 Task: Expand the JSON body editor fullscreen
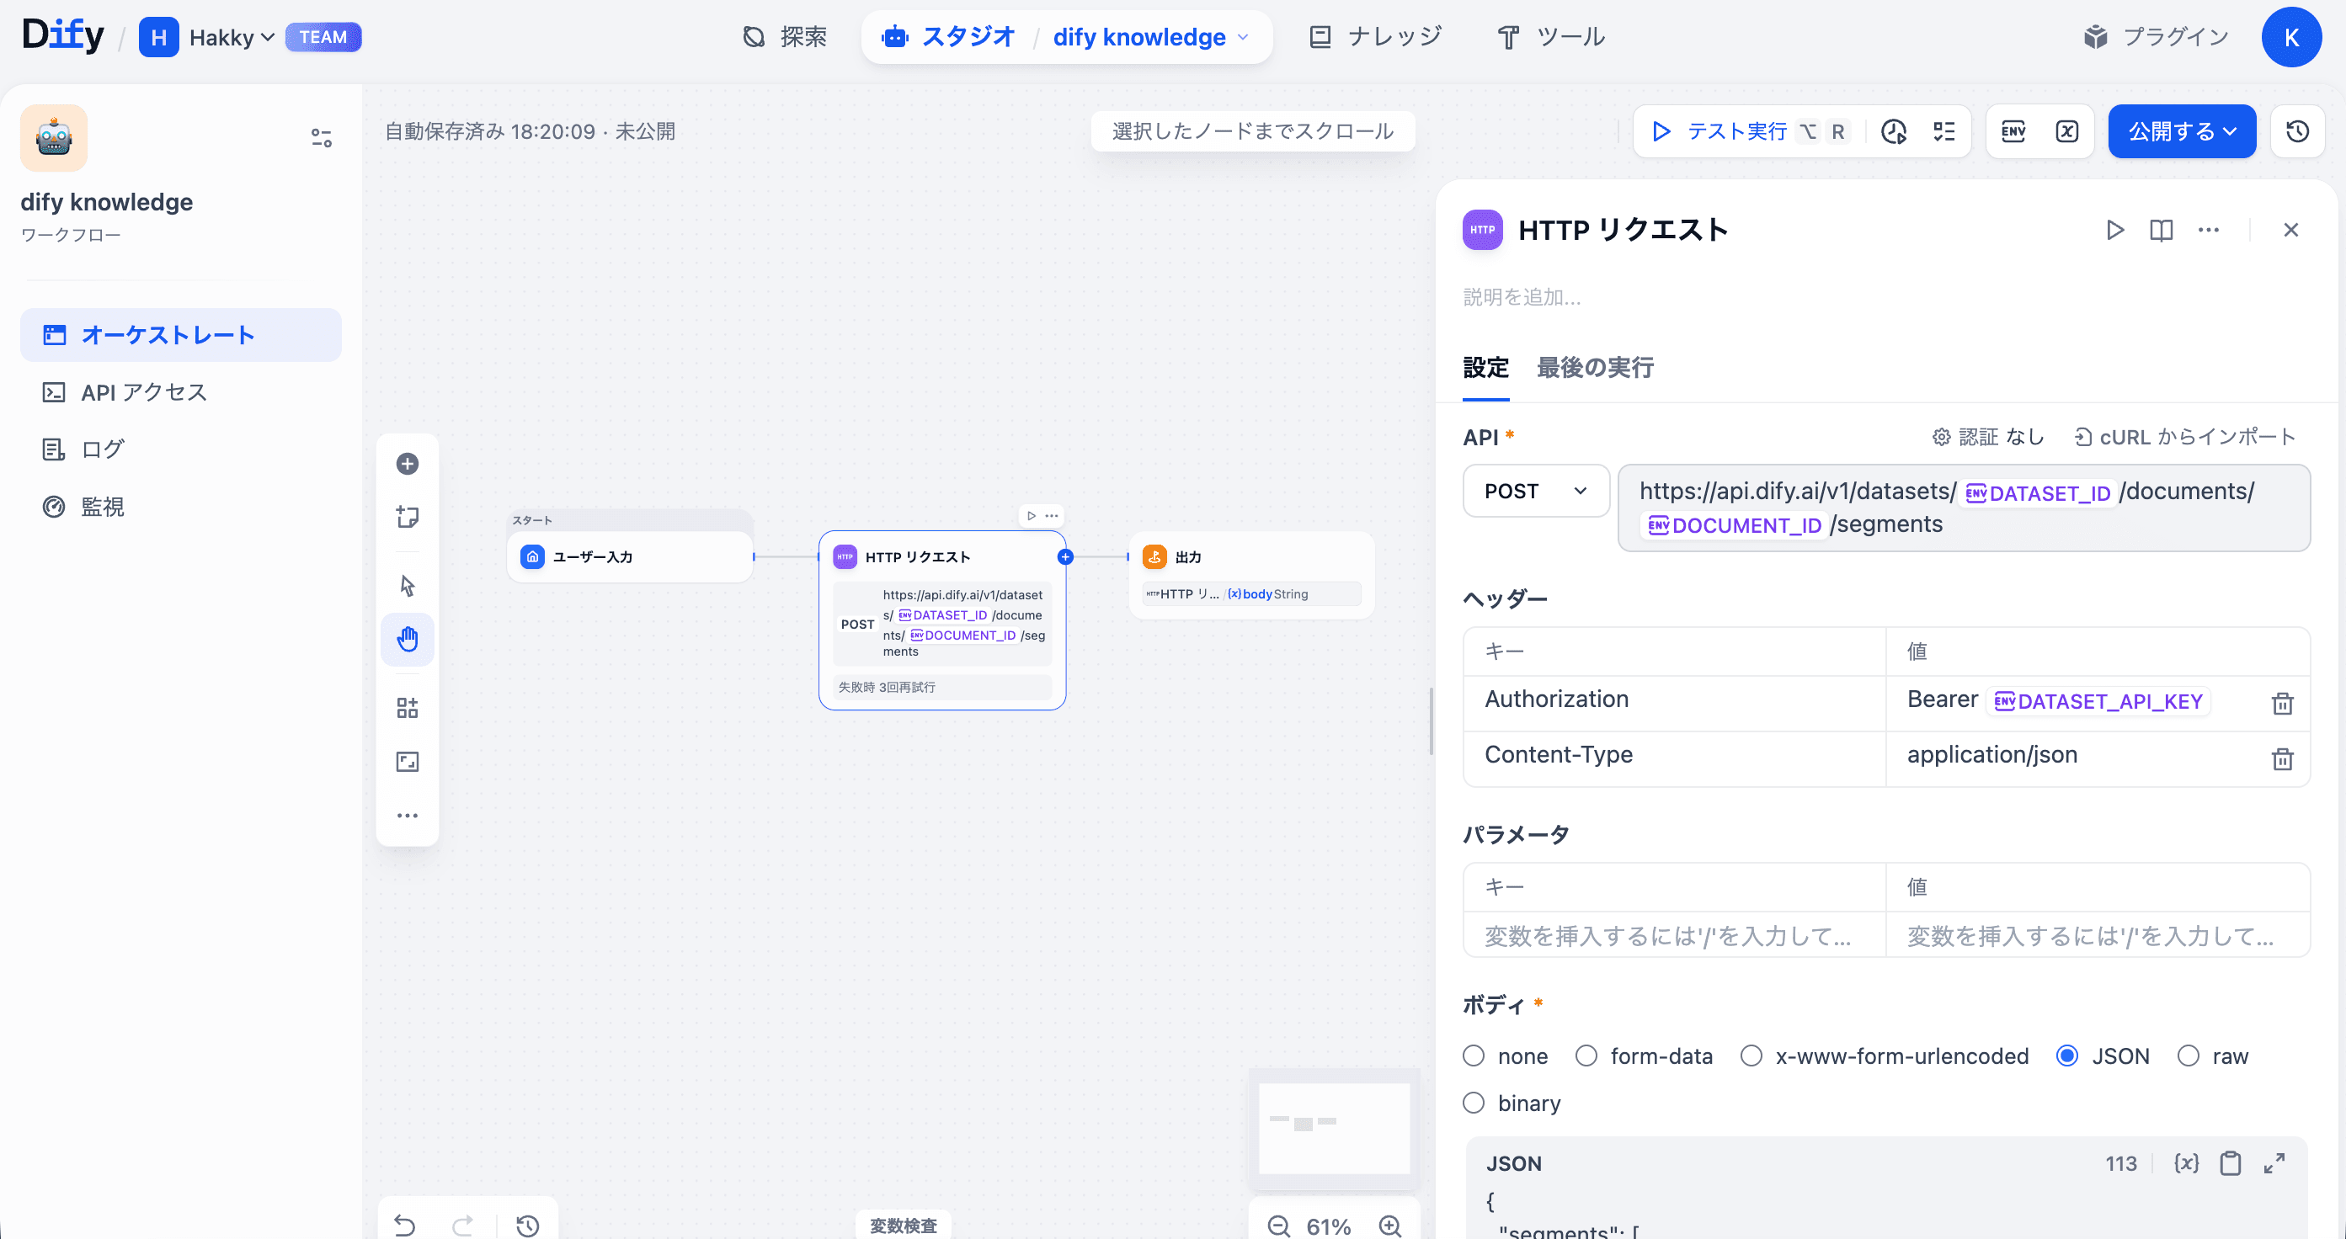[2274, 1163]
